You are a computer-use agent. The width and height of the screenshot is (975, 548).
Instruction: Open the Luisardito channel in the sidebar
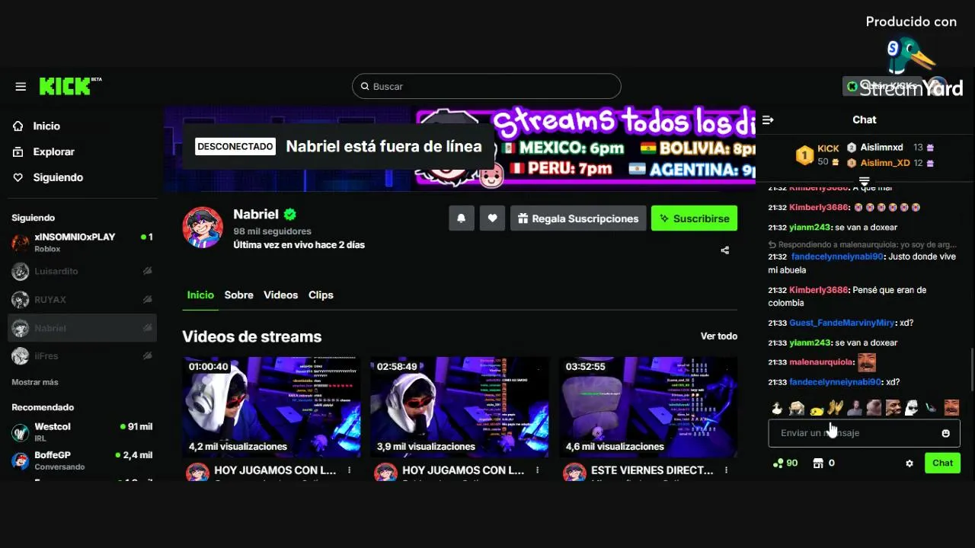(x=82, y=271)
